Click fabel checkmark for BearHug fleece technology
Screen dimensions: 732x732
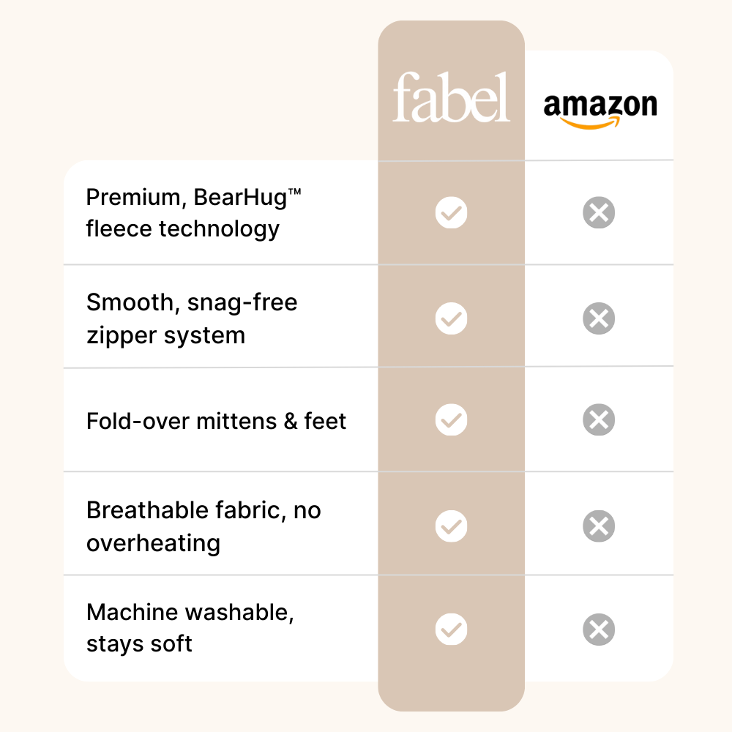point(452,213)
